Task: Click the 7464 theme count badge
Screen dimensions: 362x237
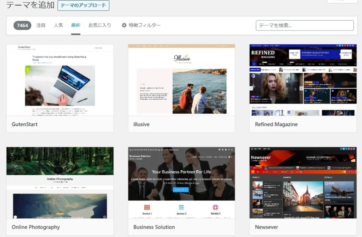Action: coord(22,25)
